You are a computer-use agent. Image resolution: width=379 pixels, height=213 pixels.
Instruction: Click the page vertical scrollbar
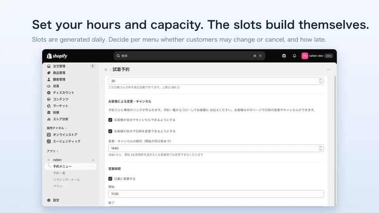335,141
